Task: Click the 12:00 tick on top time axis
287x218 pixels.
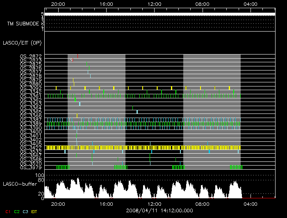Action: [154, 4]
